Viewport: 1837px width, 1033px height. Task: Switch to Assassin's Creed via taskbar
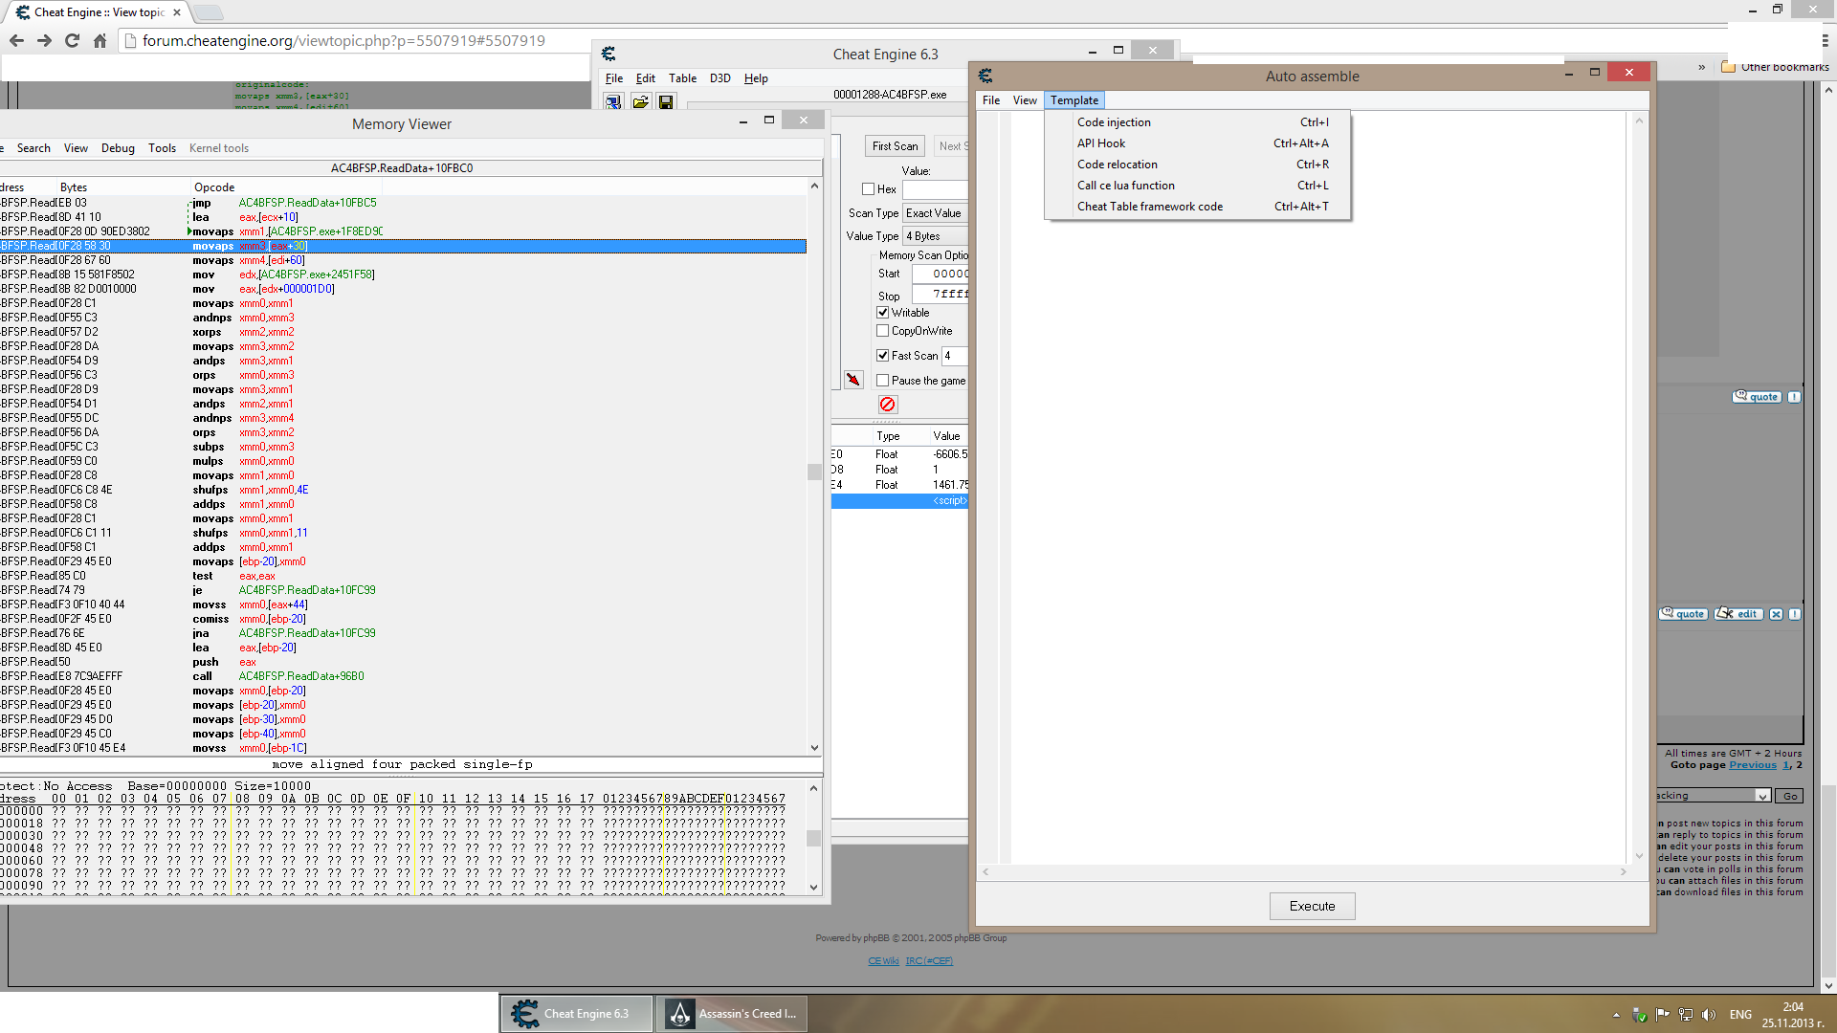pos(731,1013)
